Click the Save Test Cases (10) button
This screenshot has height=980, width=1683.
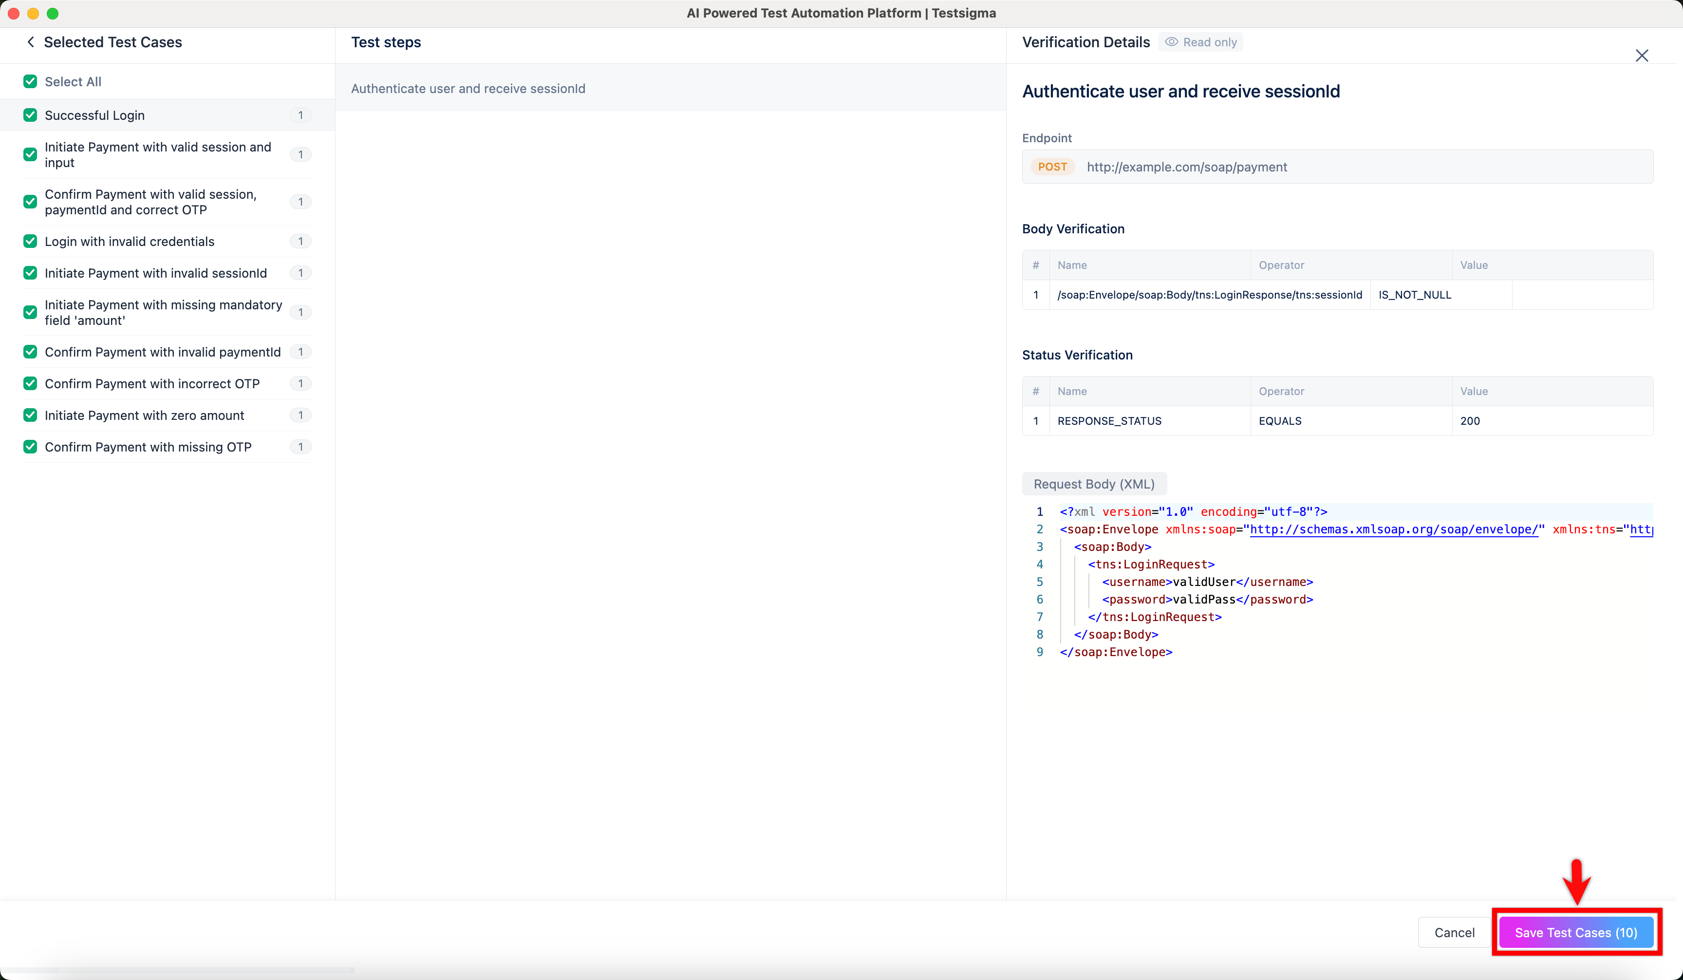tap(1575, 932)
